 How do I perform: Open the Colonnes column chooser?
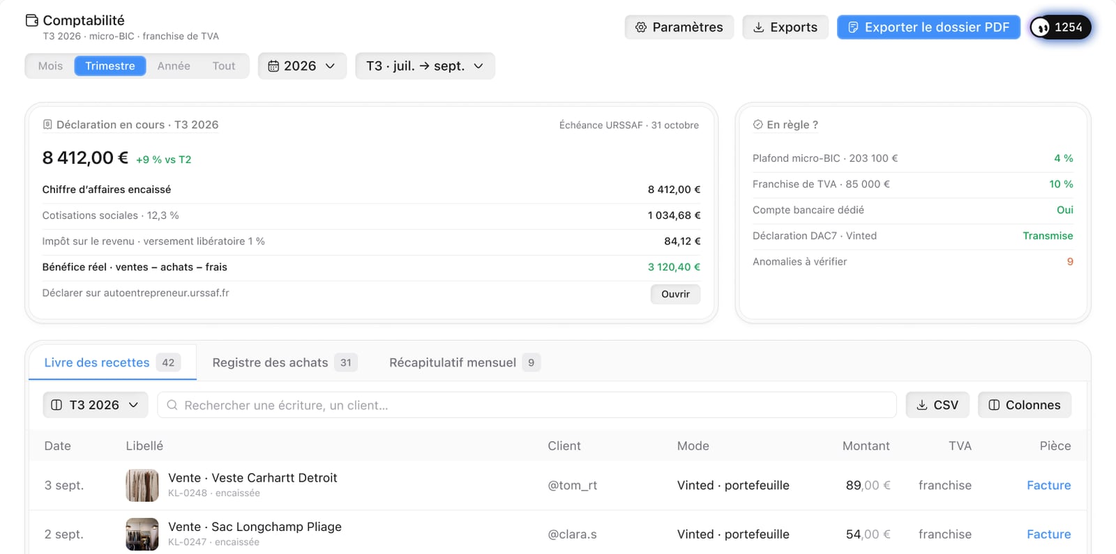(1025, 405)
